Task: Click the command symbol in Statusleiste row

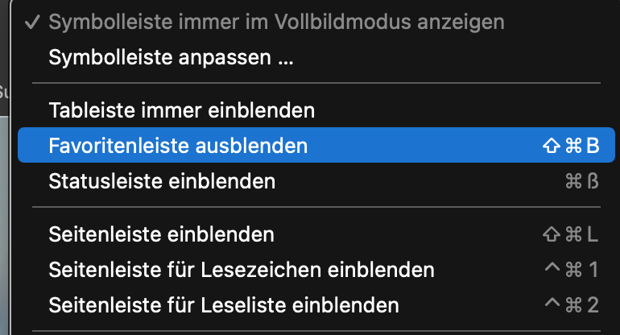Action: pyautogui.click(x=573, y=181)
